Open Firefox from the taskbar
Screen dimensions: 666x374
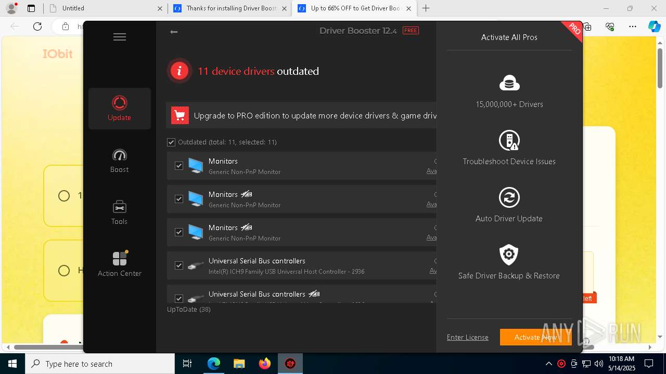tap(264, 364)
